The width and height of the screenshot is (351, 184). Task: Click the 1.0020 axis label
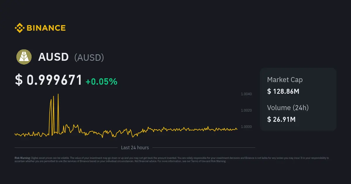[x=246, y=110]
